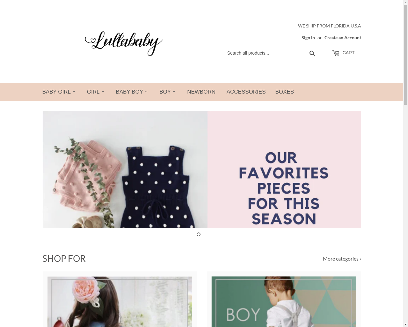Expand the BABY BOY dropdown menu

[x=132, y=92]
